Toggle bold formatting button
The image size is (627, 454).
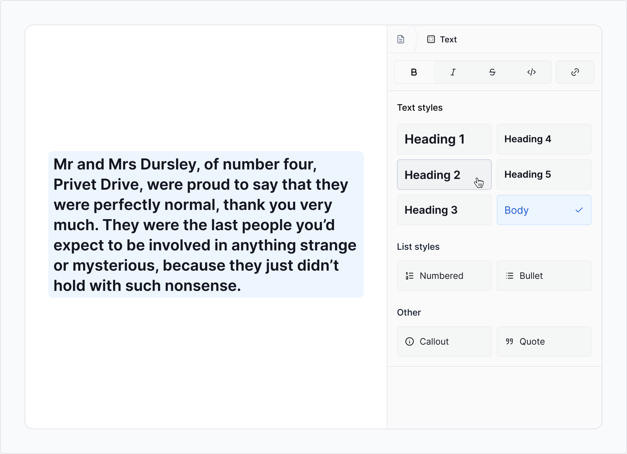point(414,72)
